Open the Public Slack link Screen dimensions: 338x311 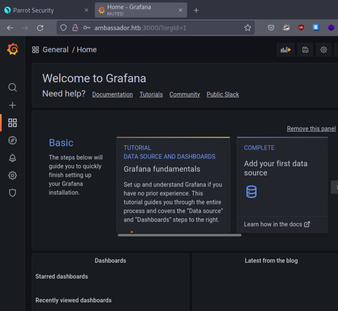tap(223, 94)
